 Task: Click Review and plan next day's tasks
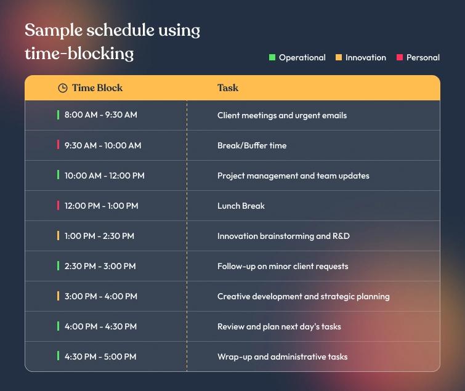pos(279,326)
